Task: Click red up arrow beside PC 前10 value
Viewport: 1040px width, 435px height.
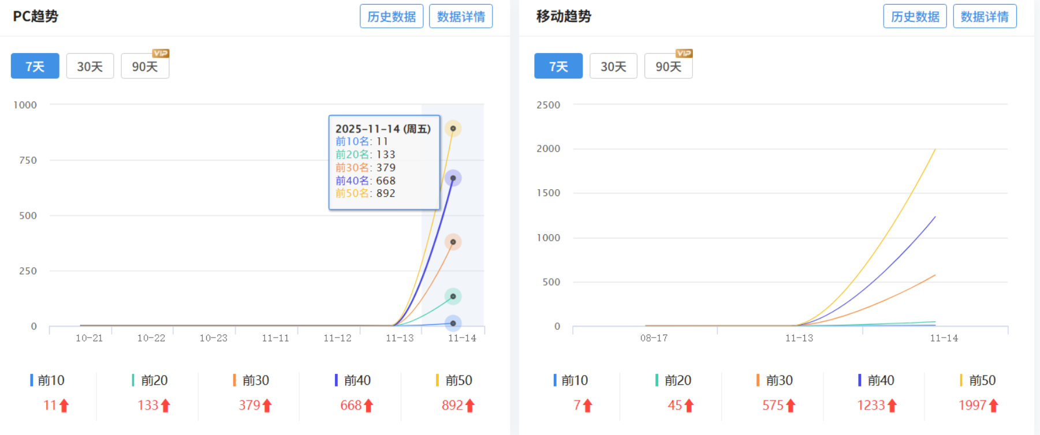Action: 64,406
